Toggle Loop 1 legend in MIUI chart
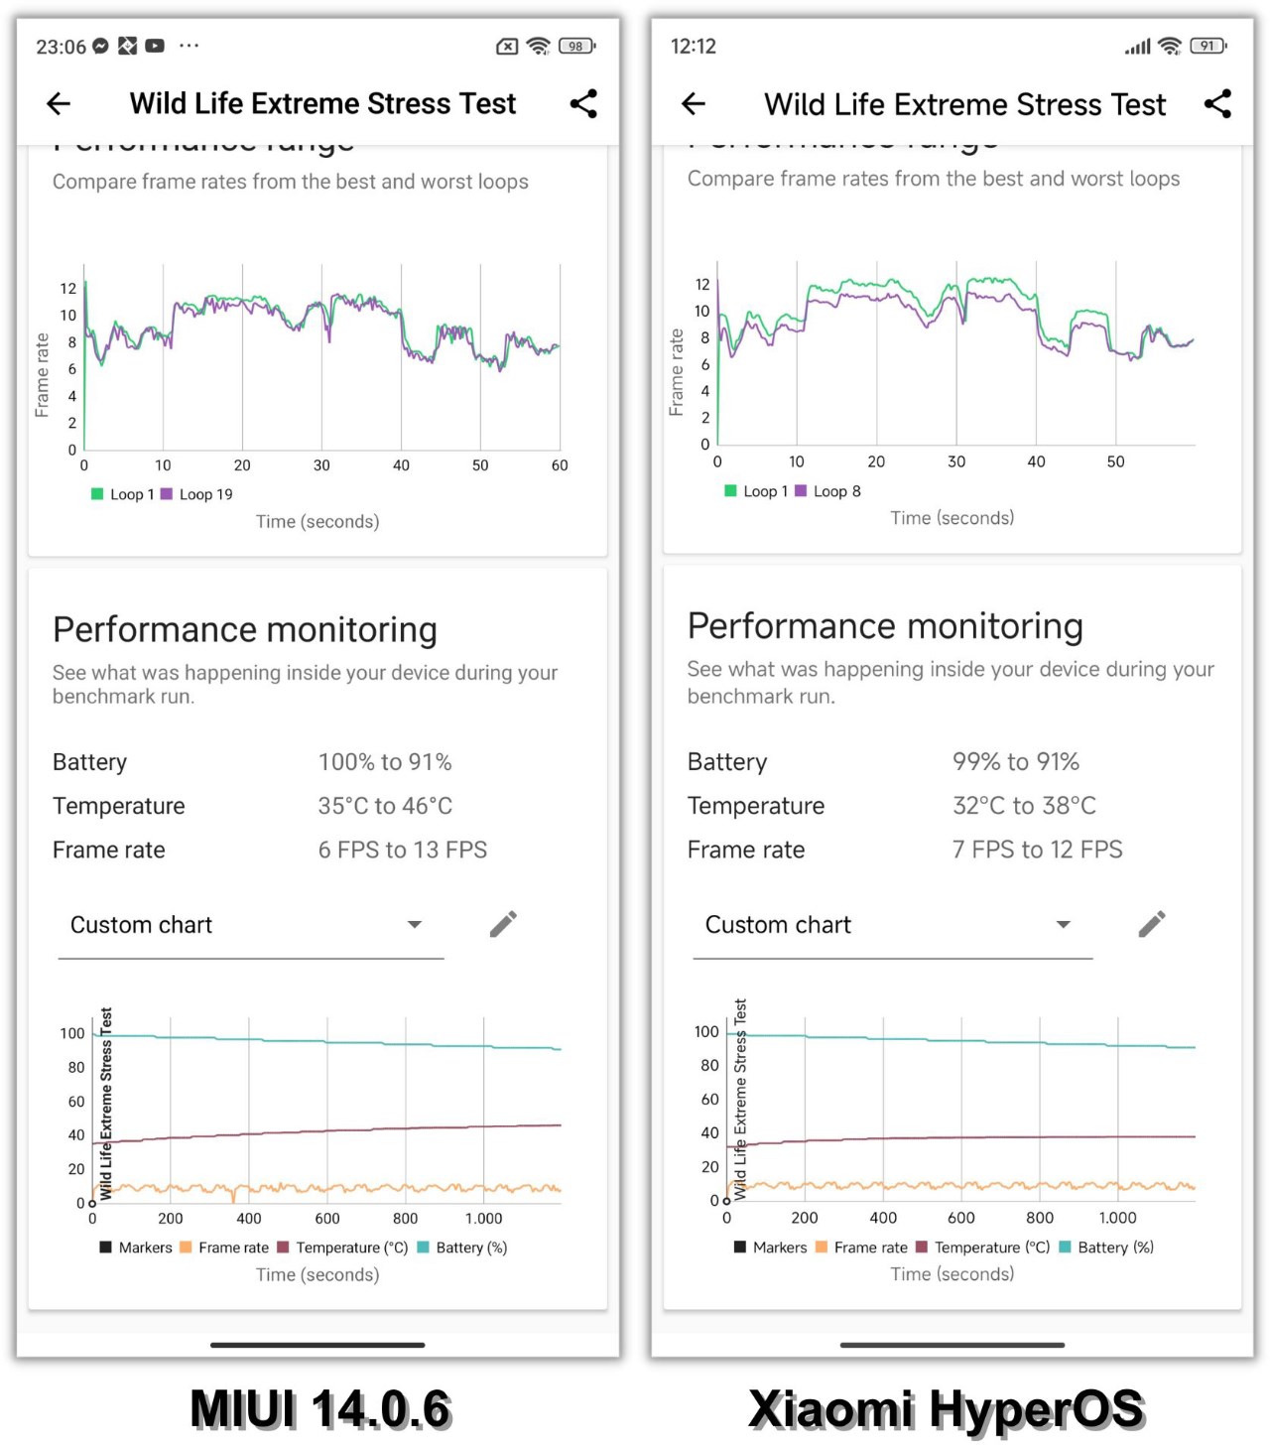 123,494
